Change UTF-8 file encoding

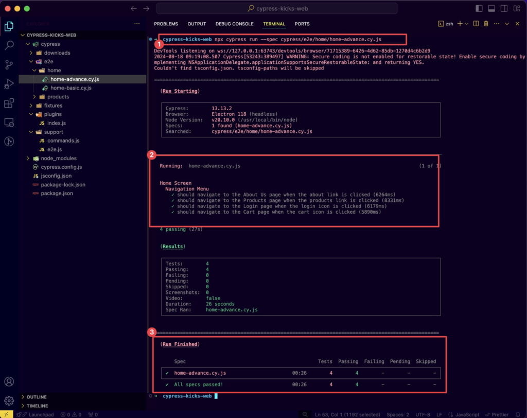423,414
